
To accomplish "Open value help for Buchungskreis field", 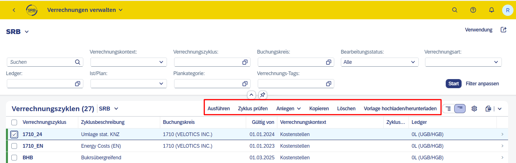I will pos(329,62).
